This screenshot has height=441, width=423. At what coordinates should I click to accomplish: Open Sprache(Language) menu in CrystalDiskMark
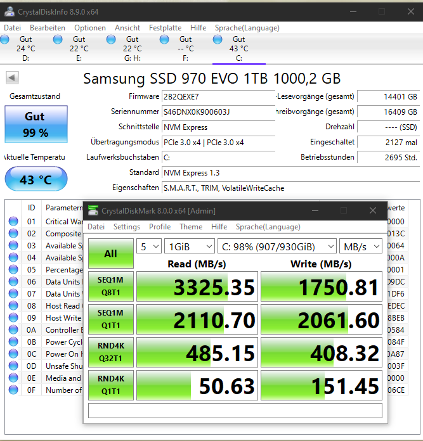point(268,227)
